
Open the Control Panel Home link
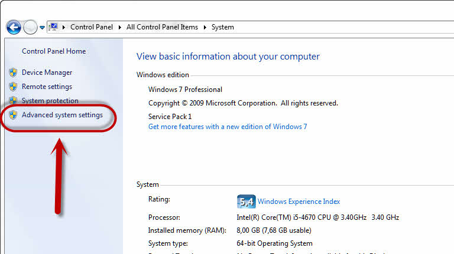54,51
